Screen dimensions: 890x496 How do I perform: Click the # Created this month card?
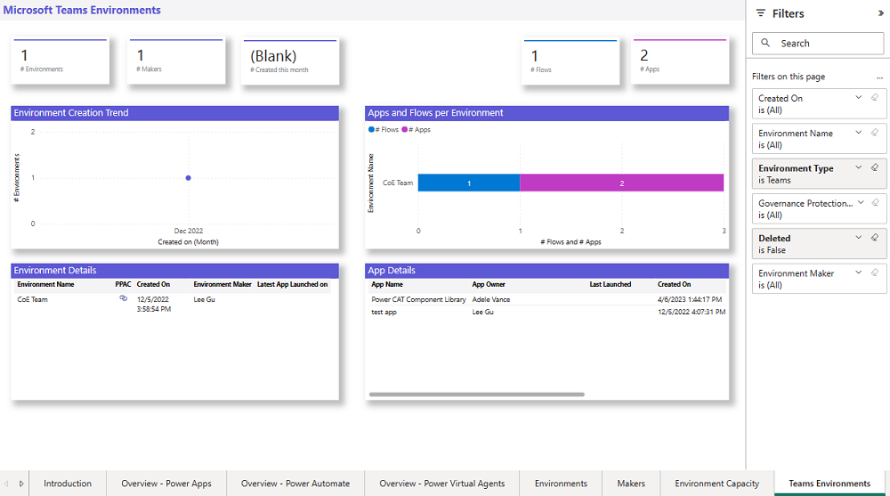290,61
